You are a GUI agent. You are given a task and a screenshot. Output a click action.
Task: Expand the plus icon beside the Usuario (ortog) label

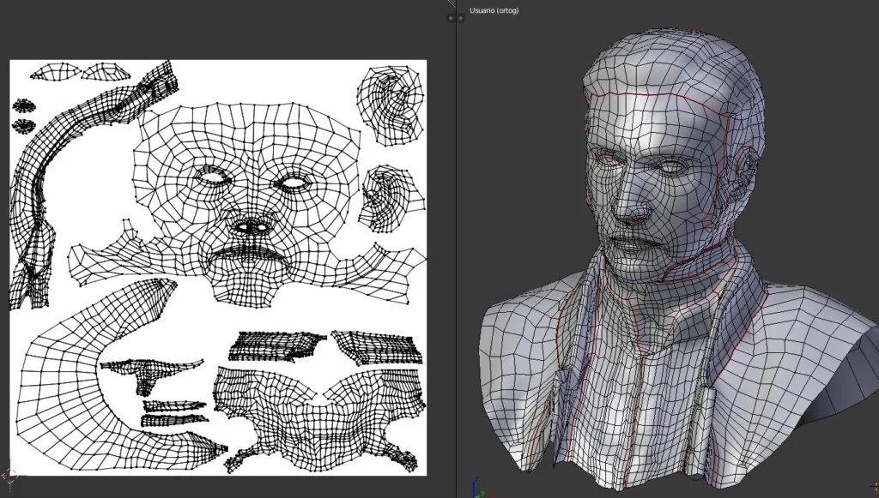pos(461,18)
